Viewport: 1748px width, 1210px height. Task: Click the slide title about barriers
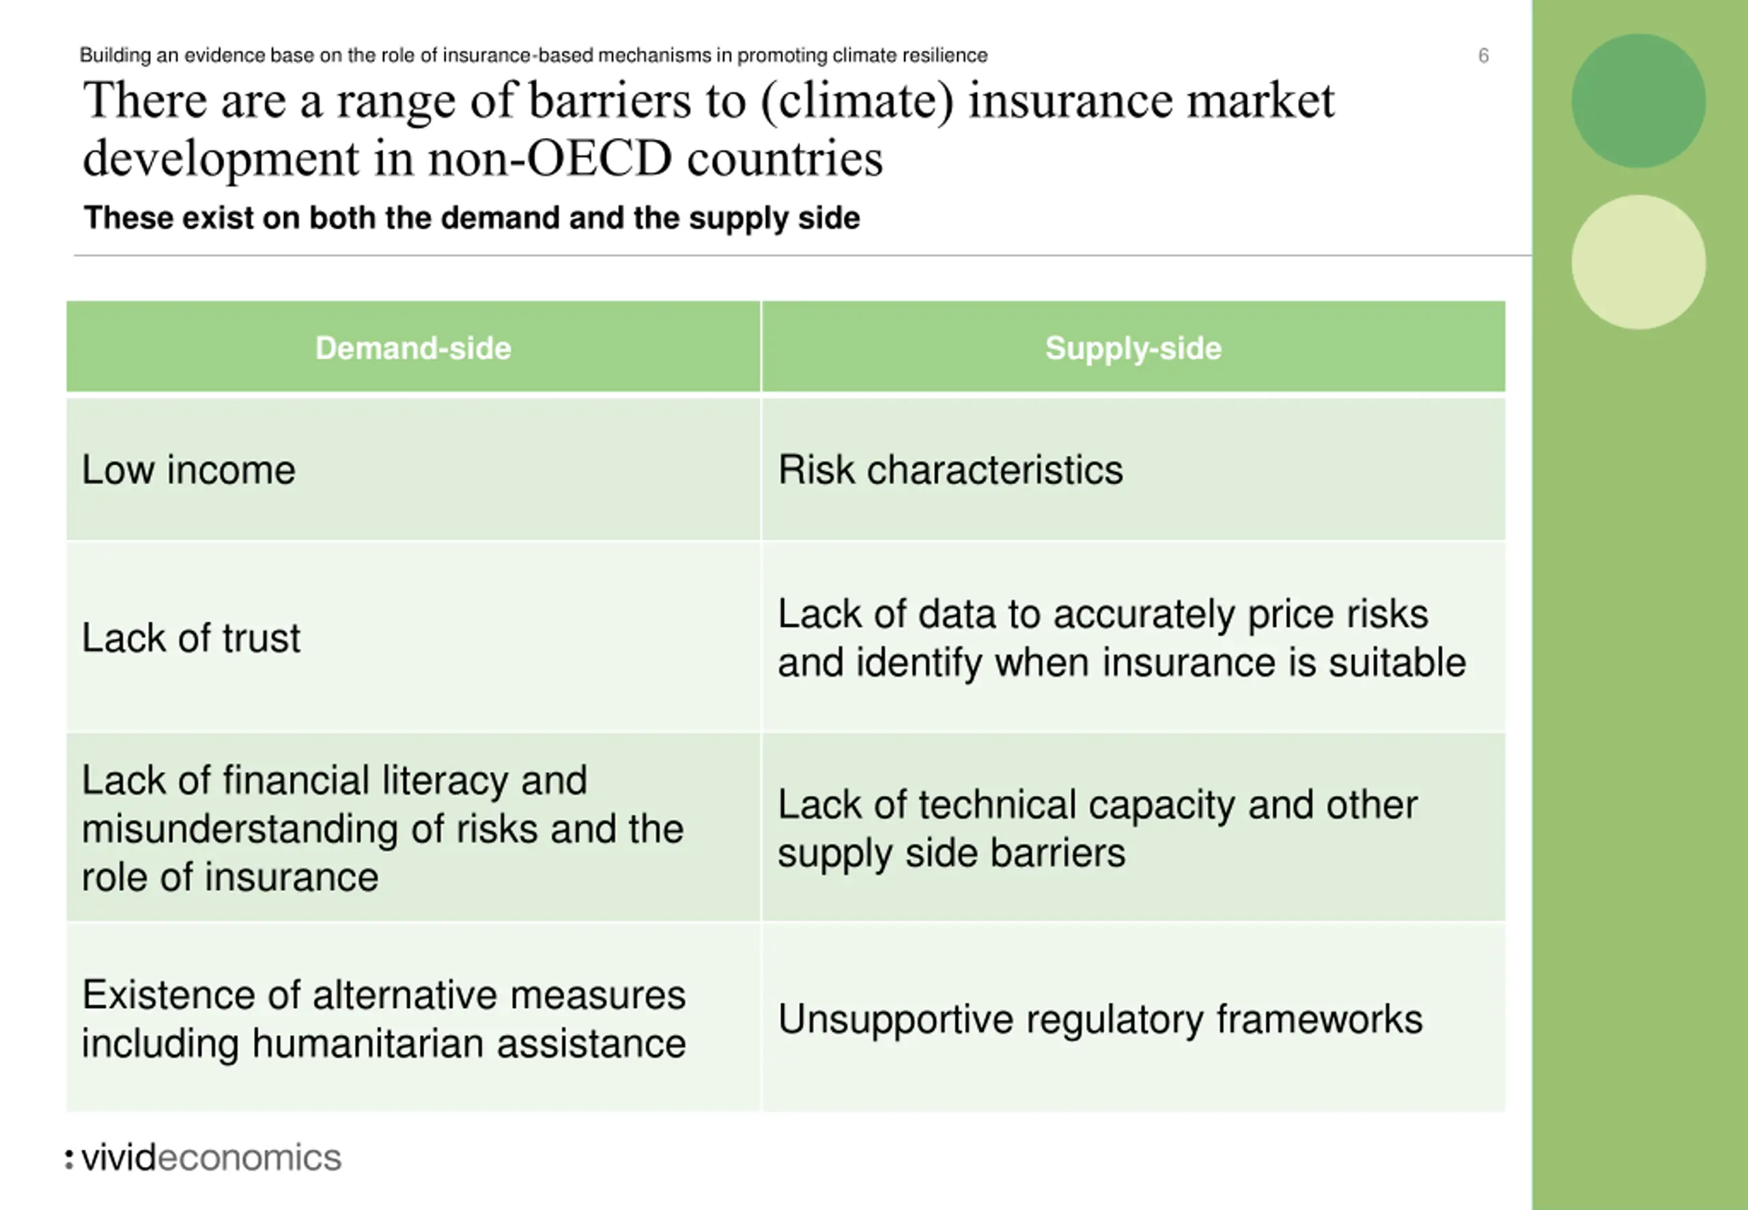click(x=708, y=129)
